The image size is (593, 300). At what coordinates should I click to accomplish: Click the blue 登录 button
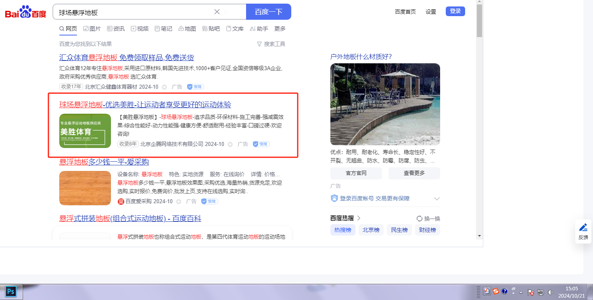455,11
